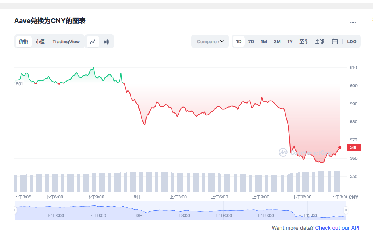This screenshot has height=242, width=373.
Task: Select the 7D time range
Action: click(x=251, y=42)
